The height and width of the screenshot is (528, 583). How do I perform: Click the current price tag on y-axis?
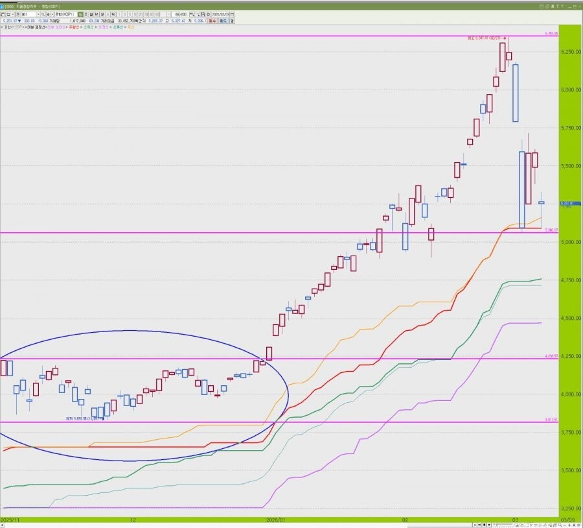[570, 203]
